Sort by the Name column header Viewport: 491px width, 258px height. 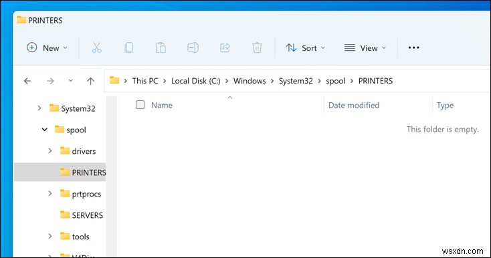click(162, 105)
